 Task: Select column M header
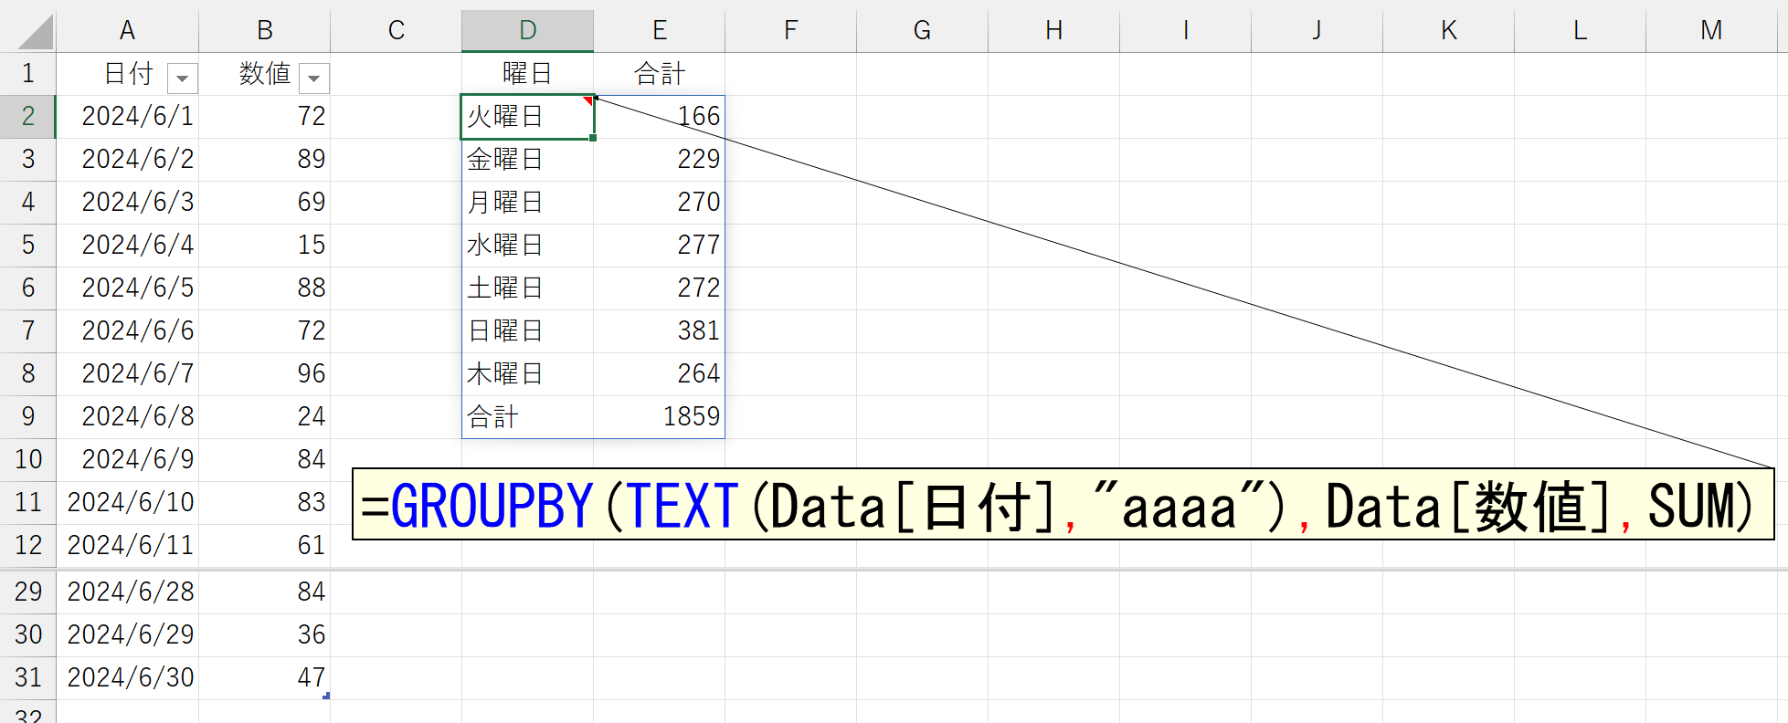point(1710,31)
